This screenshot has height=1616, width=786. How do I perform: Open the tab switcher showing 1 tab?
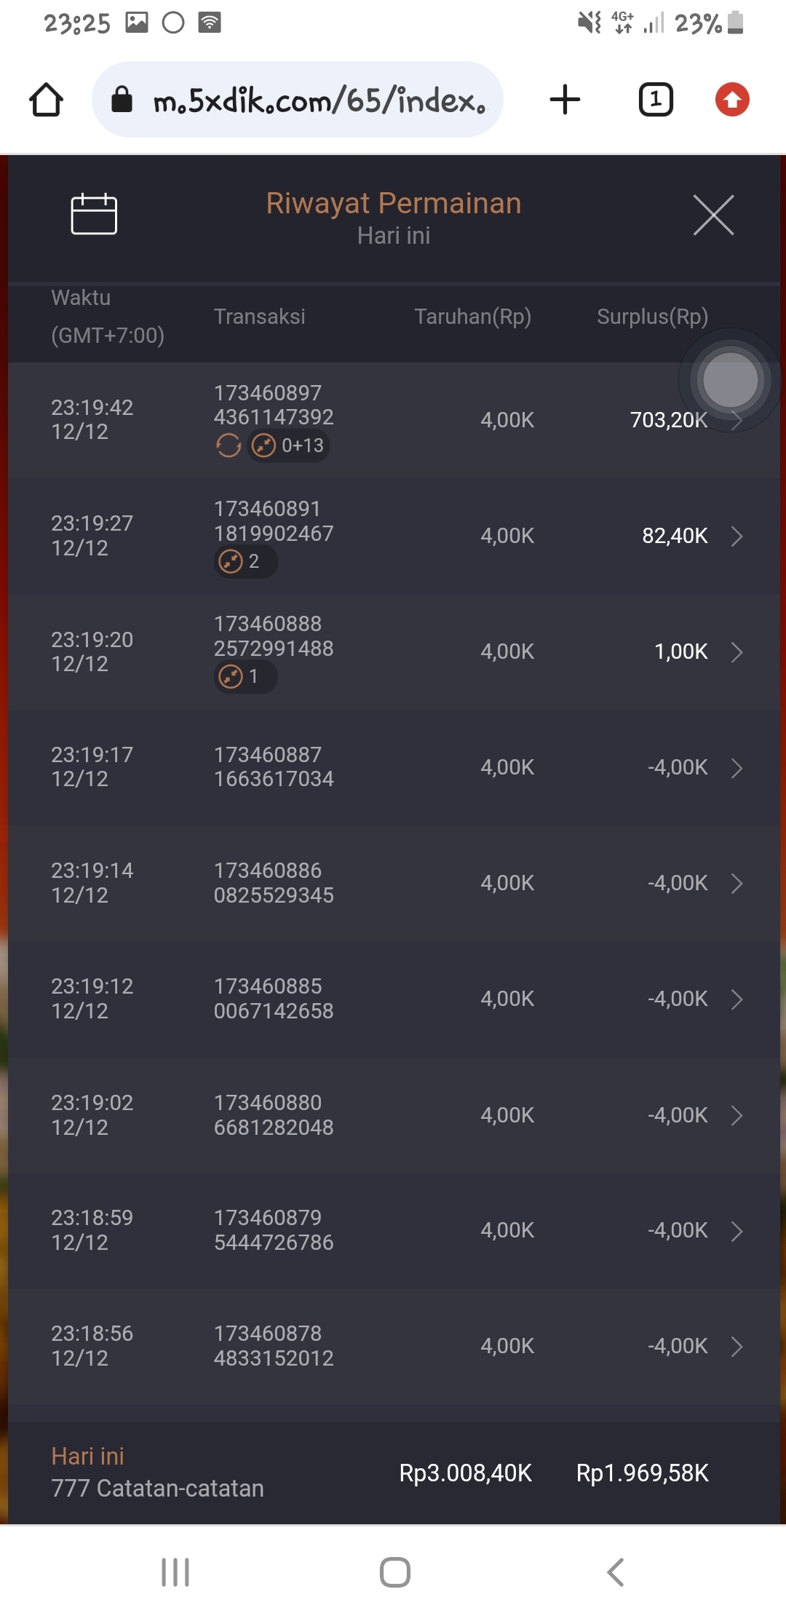(x=656, y=100)
